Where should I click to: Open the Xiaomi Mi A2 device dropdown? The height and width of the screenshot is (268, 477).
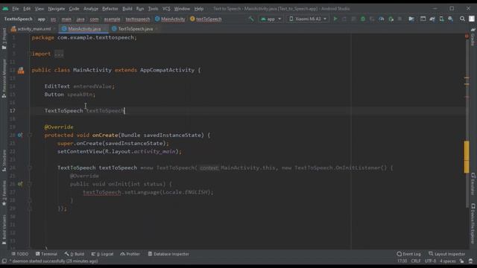click(x=307, y=19)
